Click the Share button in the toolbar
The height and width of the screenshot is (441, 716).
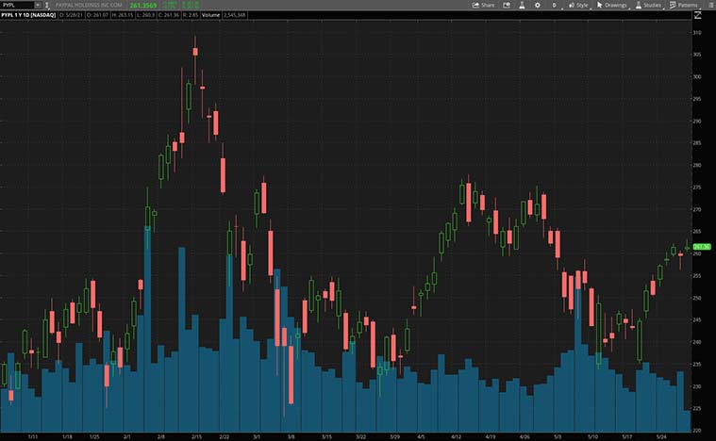pos(483,5)
